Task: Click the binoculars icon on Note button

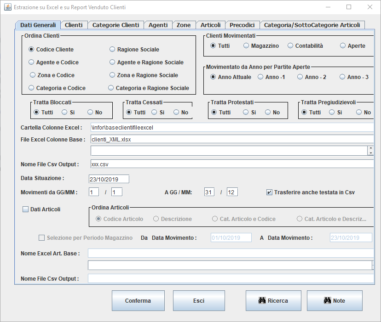Action: click(x=327, y=300)
